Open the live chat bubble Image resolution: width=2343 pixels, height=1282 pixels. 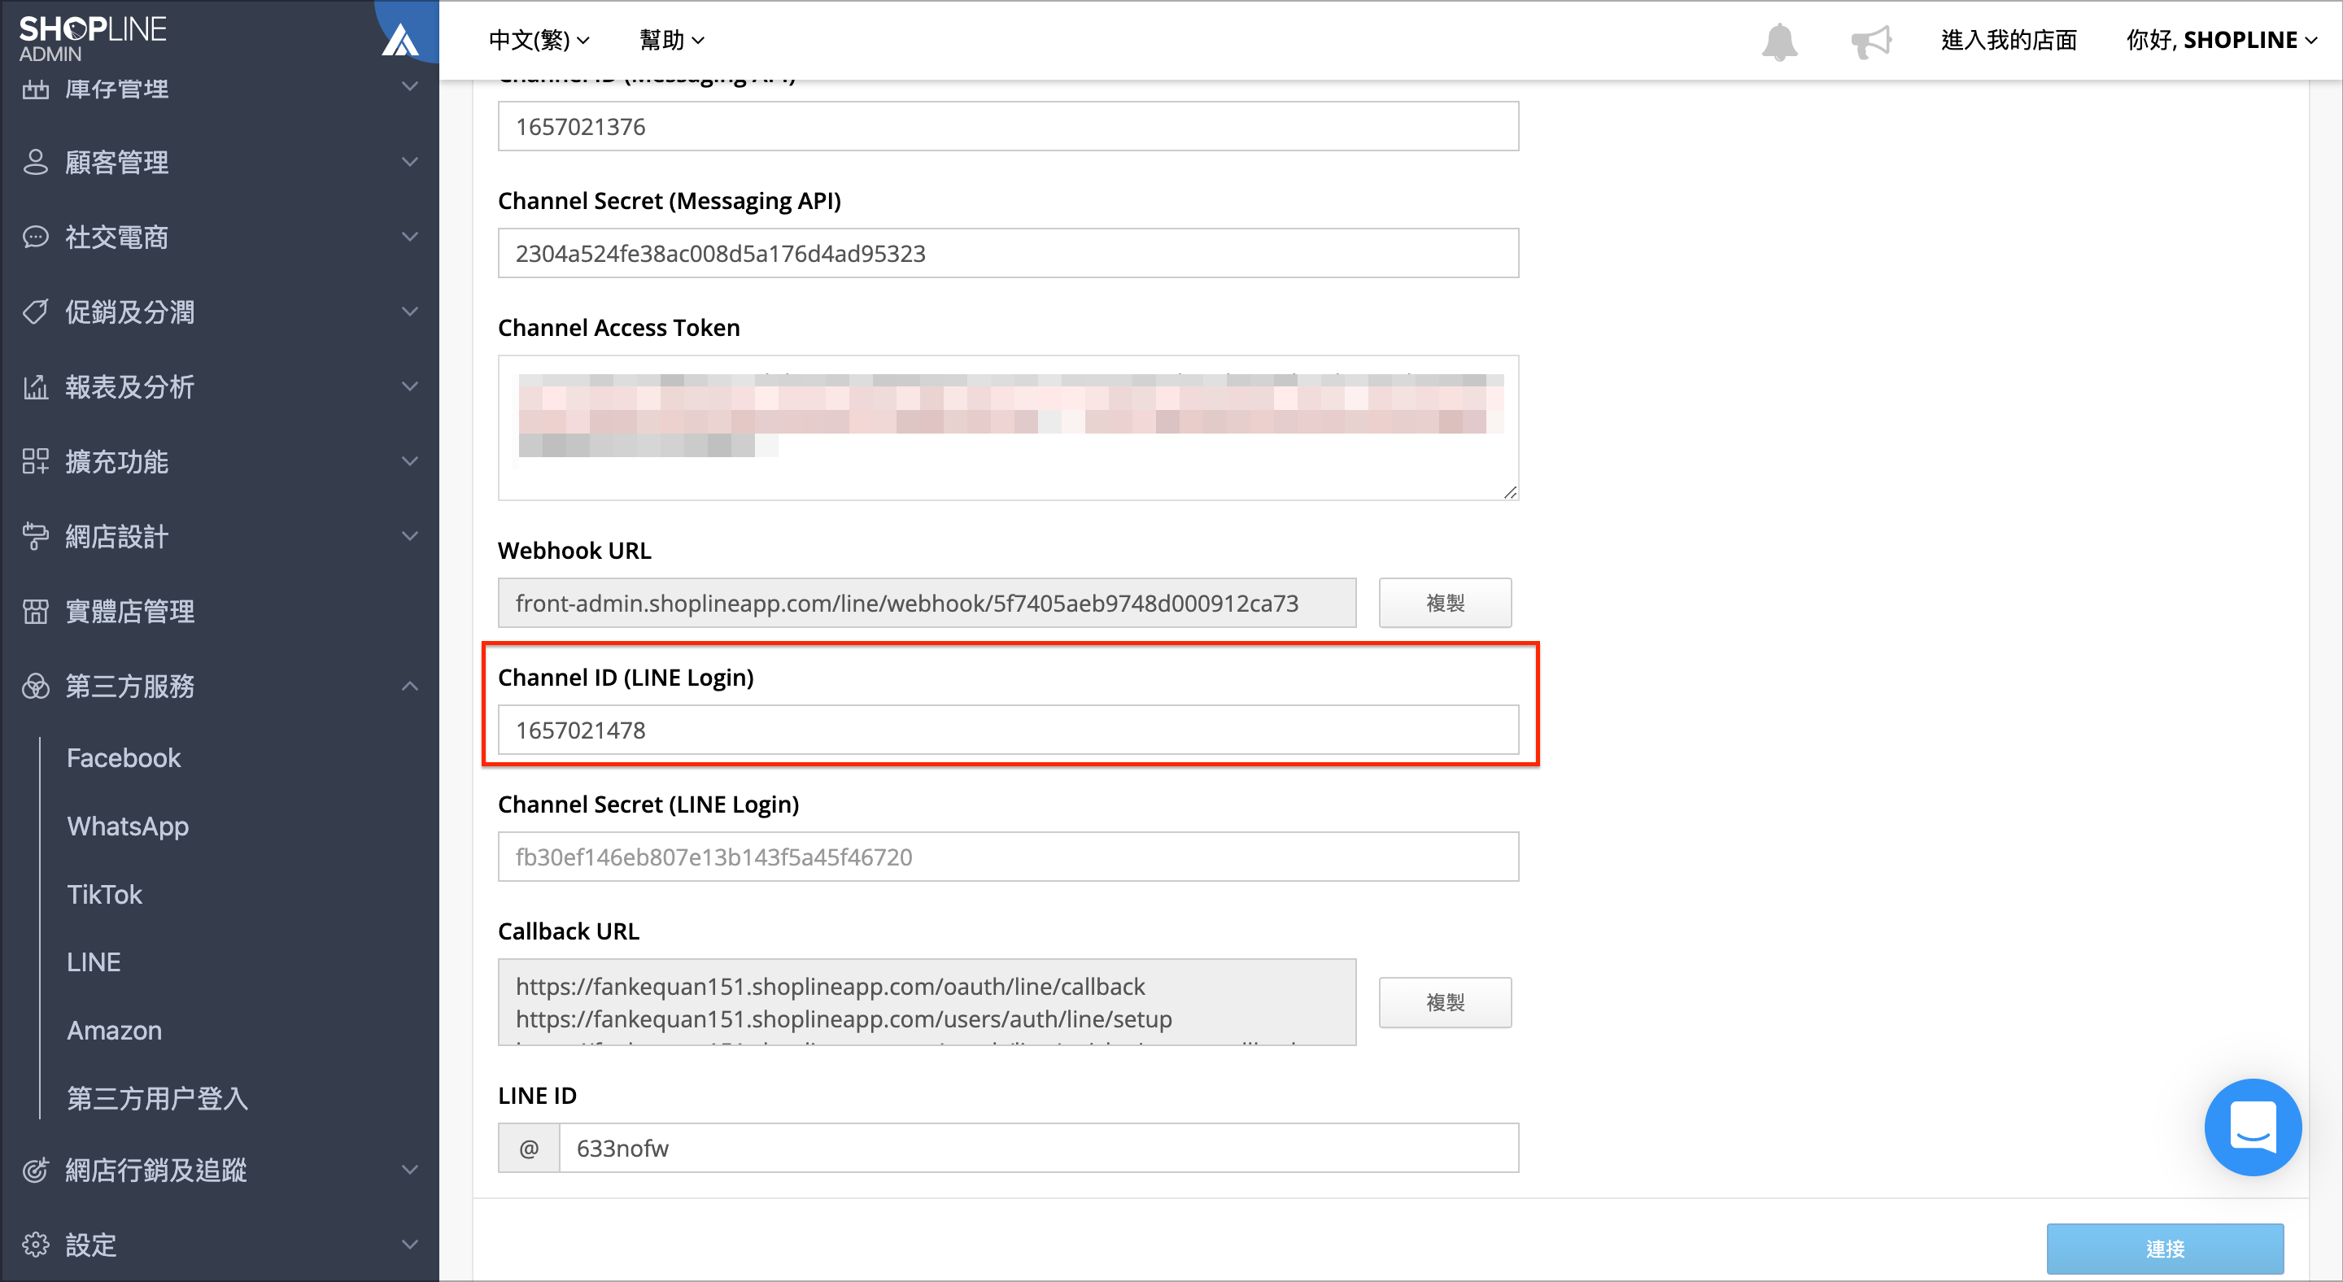(2252, 1127)
